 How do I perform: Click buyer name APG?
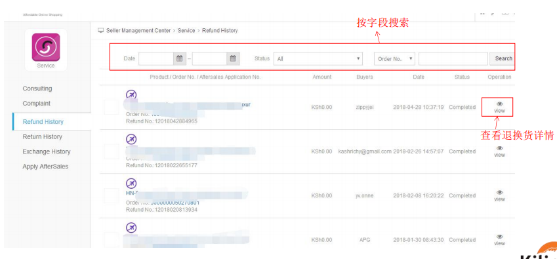pyautogui.click(x=365, y=240)
